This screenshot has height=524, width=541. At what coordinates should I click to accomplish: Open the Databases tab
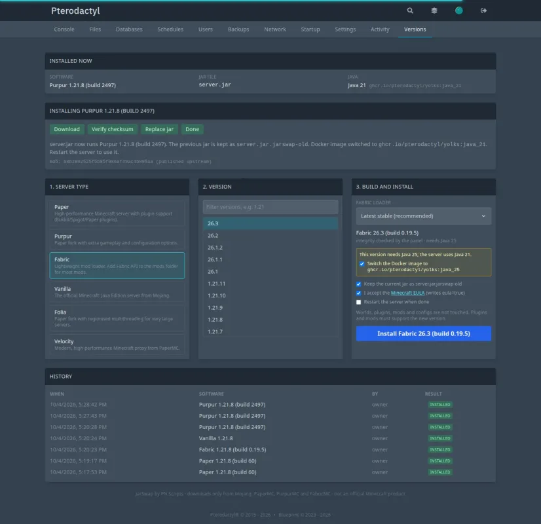pyautogui.click(x=129, y=29)
